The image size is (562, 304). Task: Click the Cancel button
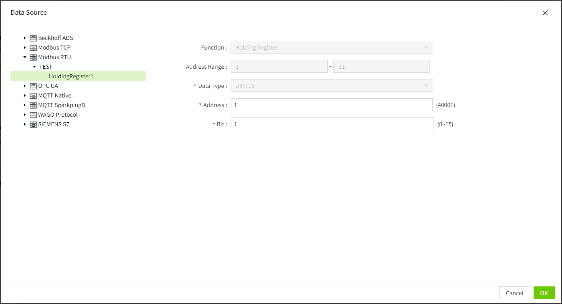[514, 293]
